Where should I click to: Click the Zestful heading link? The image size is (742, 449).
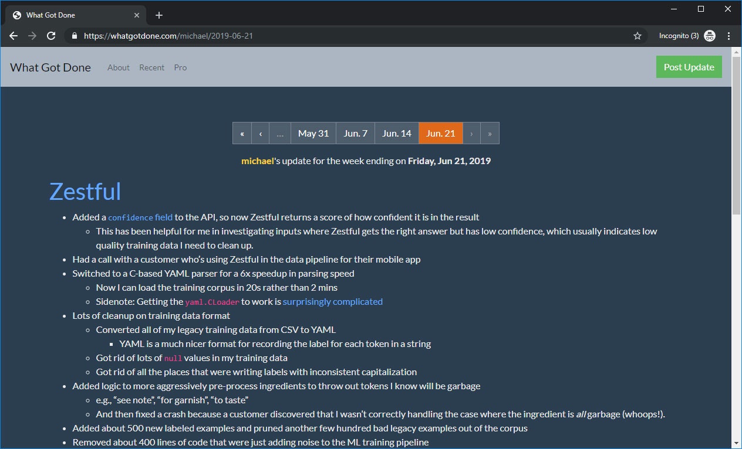85,191
